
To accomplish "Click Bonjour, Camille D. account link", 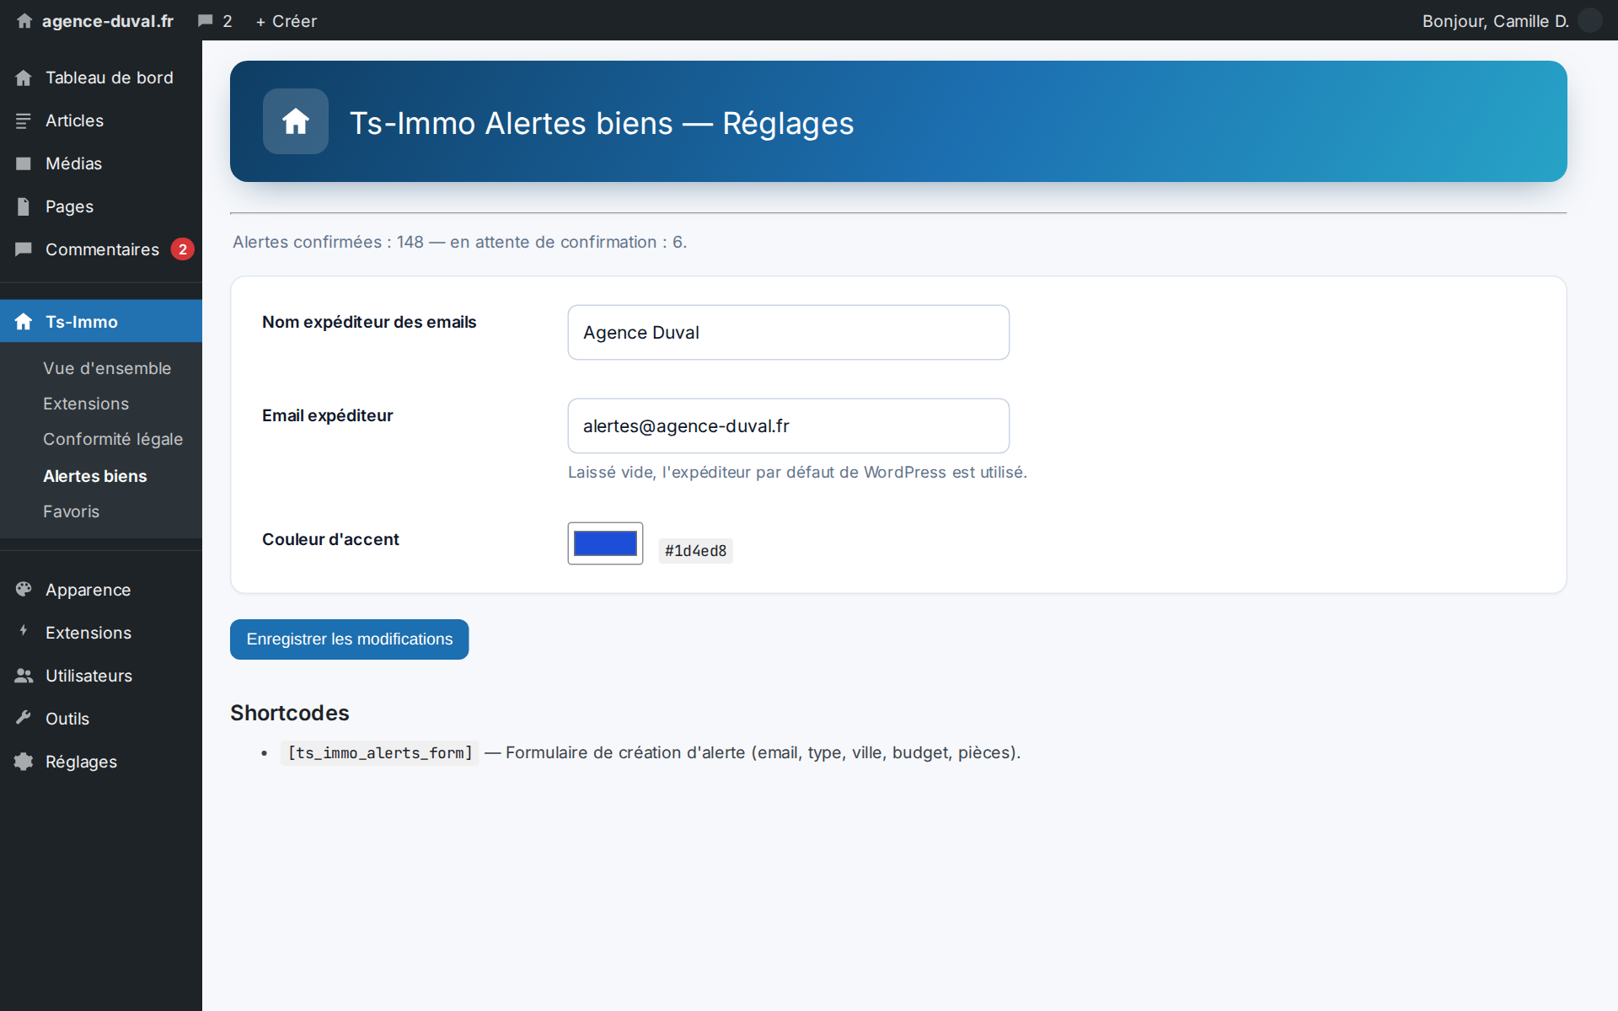I will point(1495,21).
